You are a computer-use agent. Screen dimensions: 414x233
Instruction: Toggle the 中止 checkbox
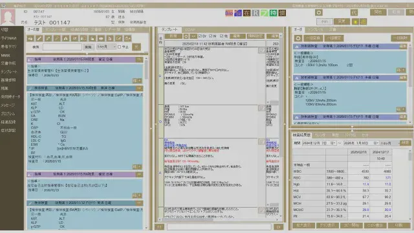point(119,47)
